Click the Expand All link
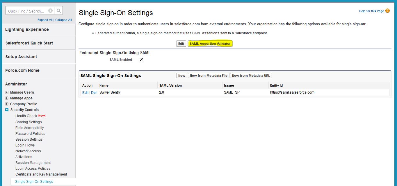 click(45, 20)
